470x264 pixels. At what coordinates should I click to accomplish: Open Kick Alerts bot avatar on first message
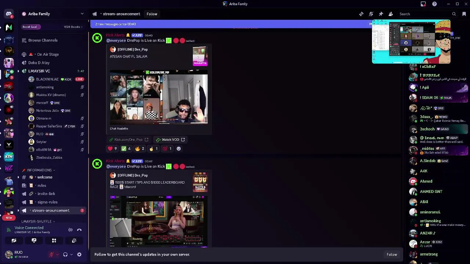[x=97, y=38]
